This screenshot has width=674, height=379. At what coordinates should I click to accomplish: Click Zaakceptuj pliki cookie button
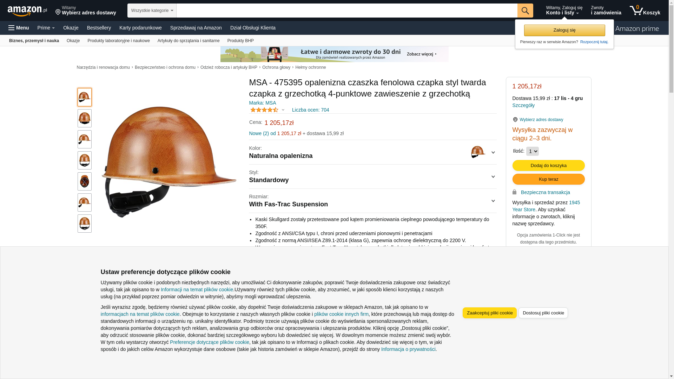pos(490,313)
